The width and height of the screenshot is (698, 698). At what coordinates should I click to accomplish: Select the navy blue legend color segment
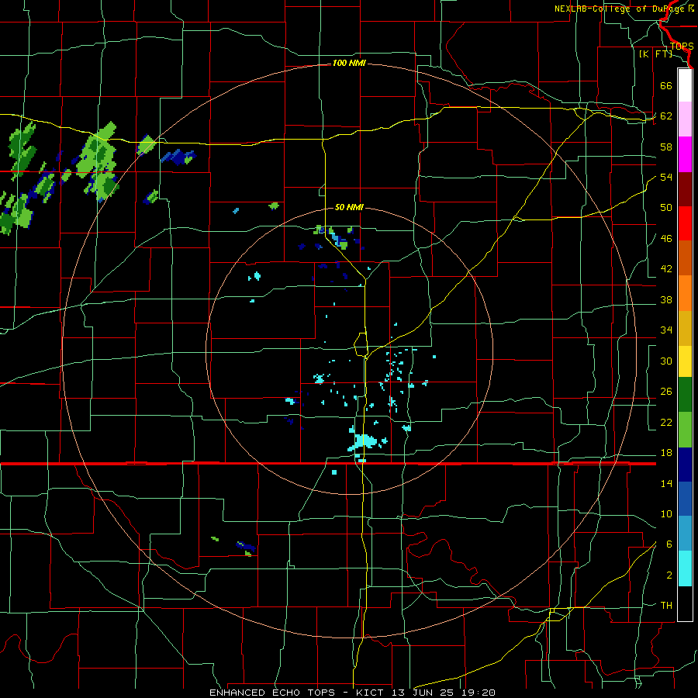685,465
